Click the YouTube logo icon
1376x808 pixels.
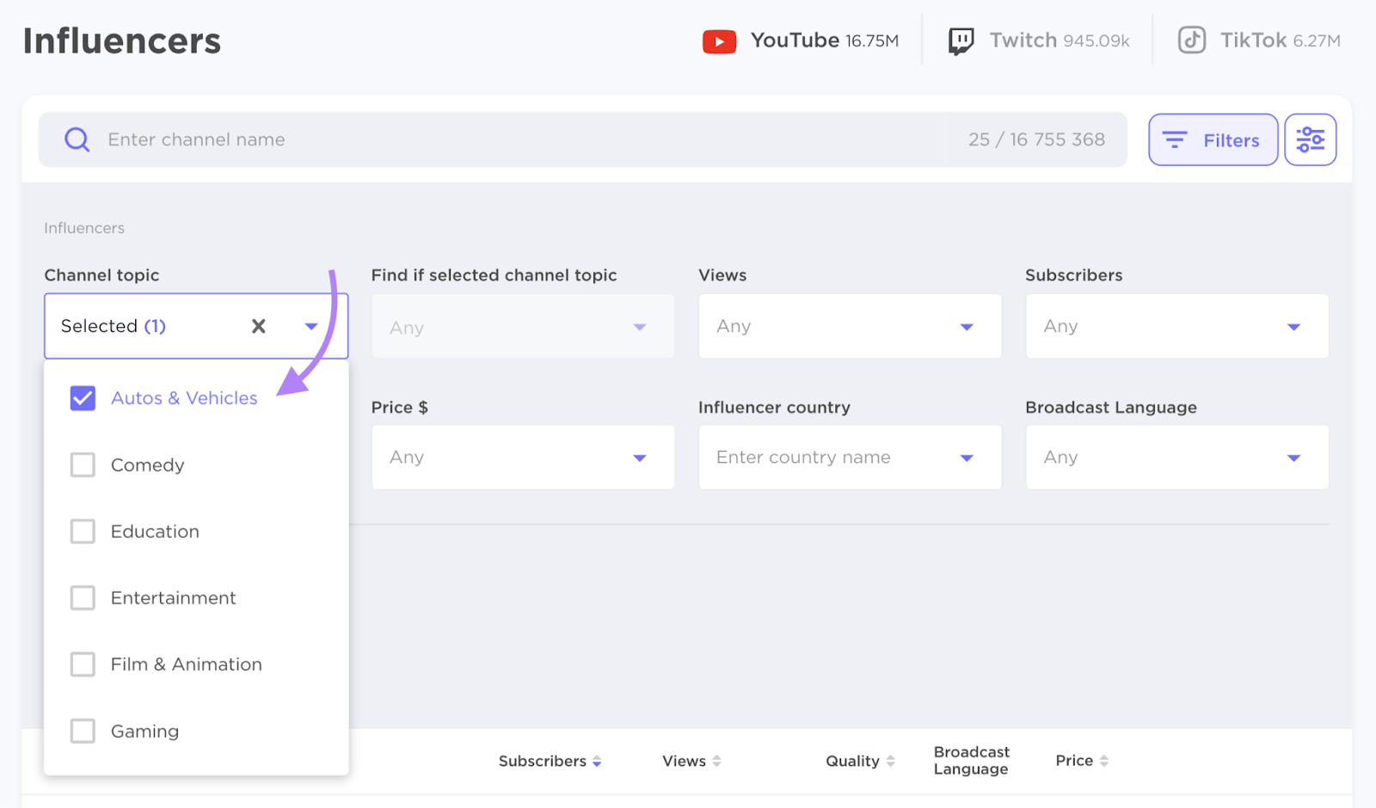click(x=719, y=41)
